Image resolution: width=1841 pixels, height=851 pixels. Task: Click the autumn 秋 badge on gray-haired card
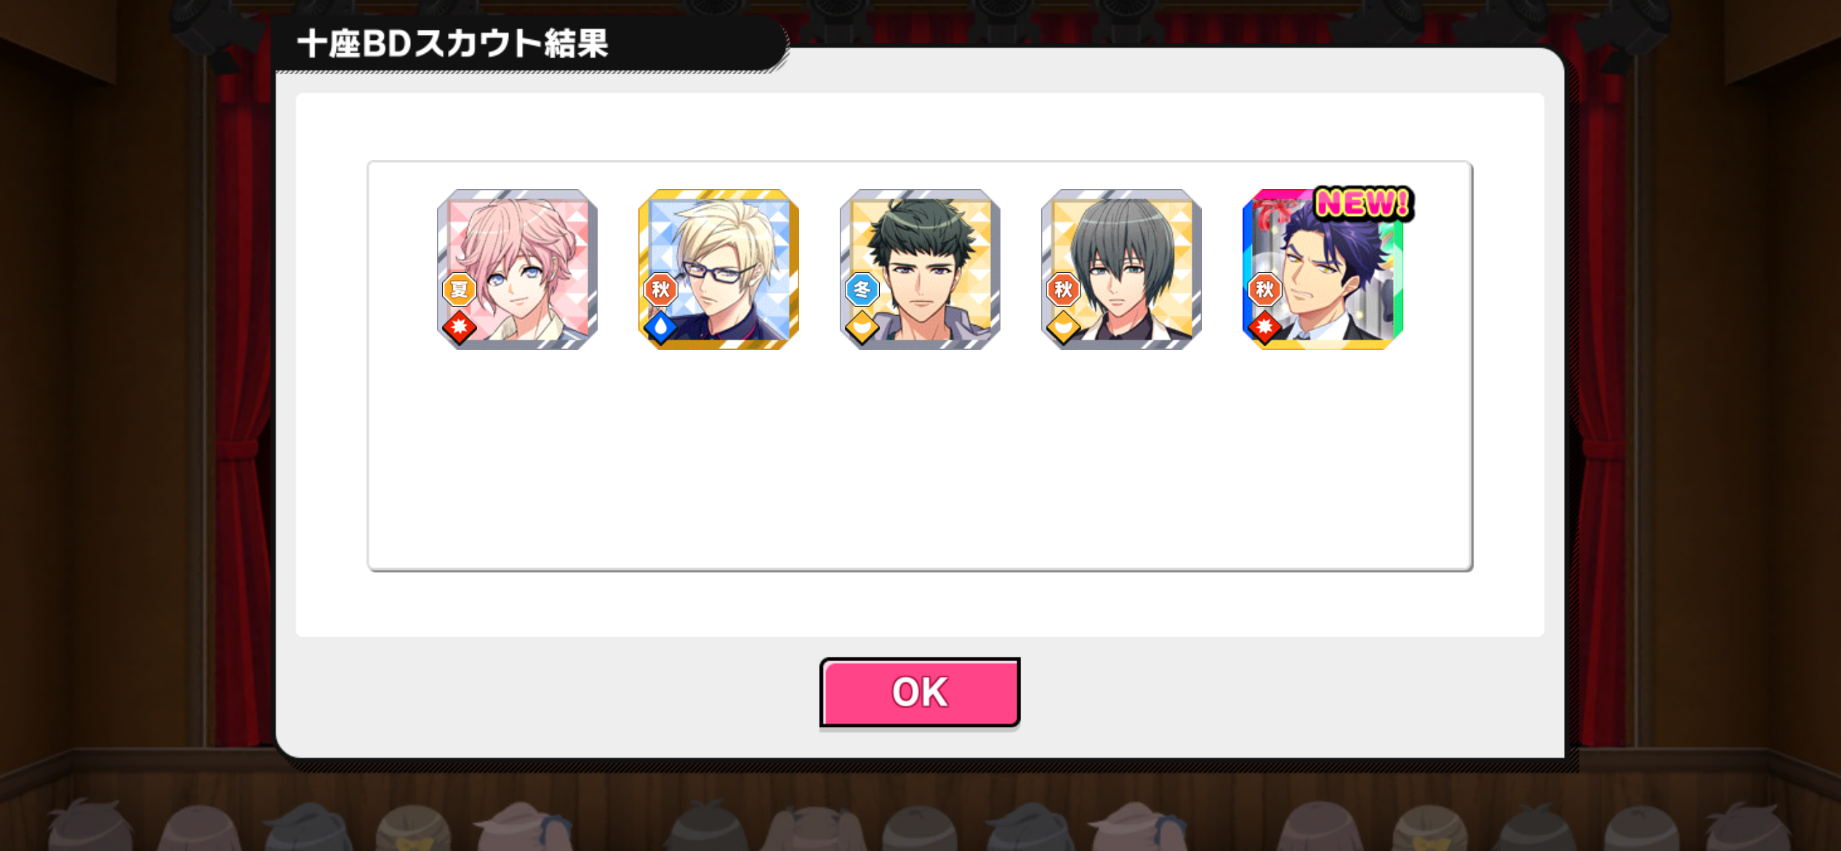click(1064, 289)
